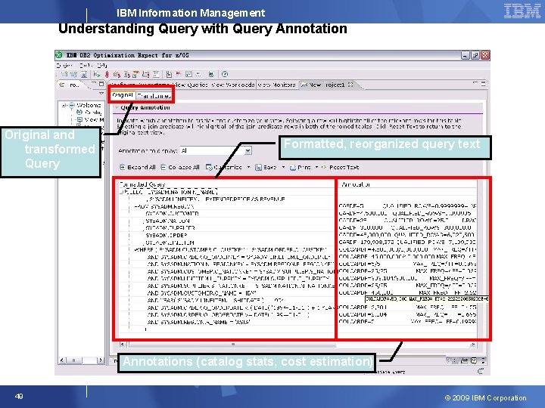Viewport: 545px width, 408px height.
Task: Click the navigator scrollbar right arrow
Action: (100, 360)
